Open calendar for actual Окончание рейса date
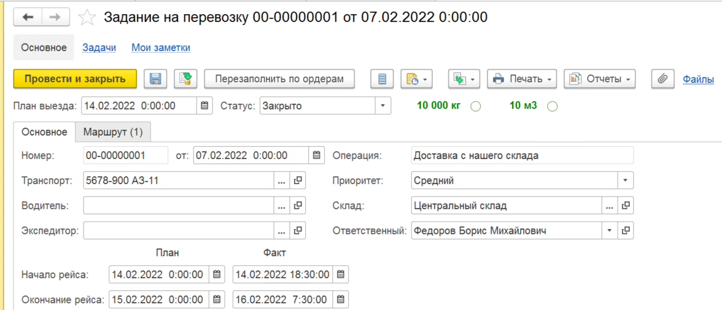This screenshot has height=310, width=722. click(341, 300)
